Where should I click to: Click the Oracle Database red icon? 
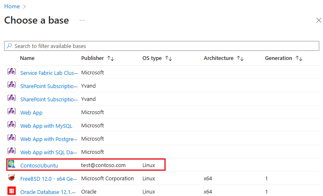tap(12, 191)
